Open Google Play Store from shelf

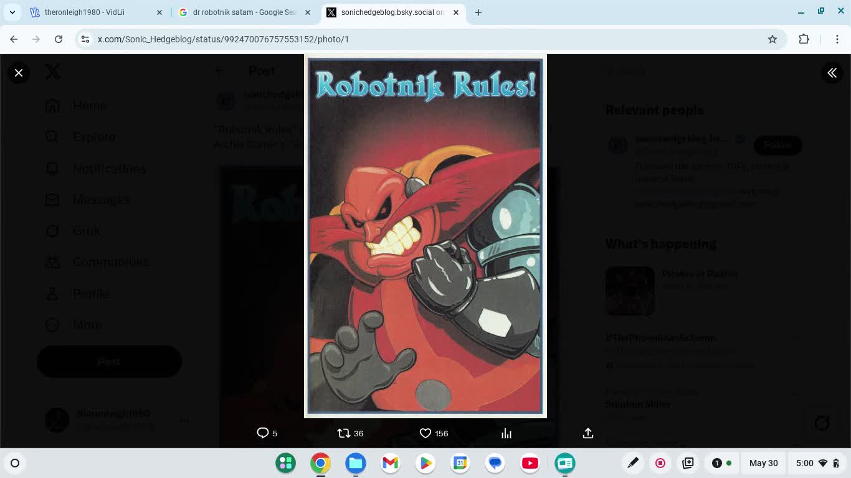tap(425, 463)
